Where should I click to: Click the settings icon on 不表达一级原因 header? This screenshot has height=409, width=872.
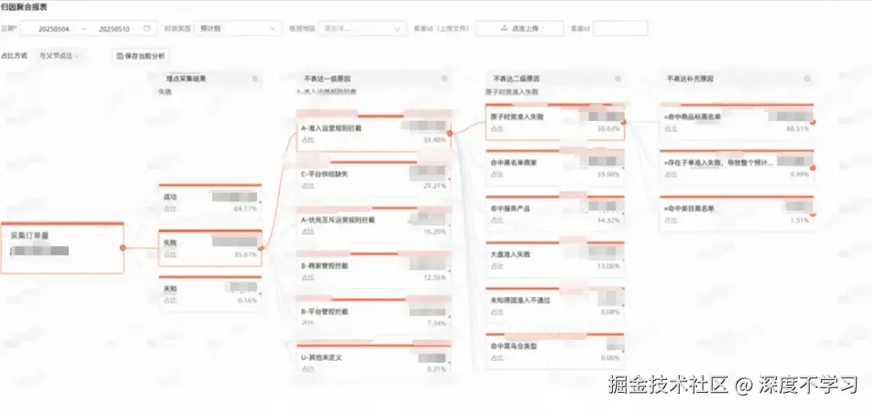(x=444, y=79)
